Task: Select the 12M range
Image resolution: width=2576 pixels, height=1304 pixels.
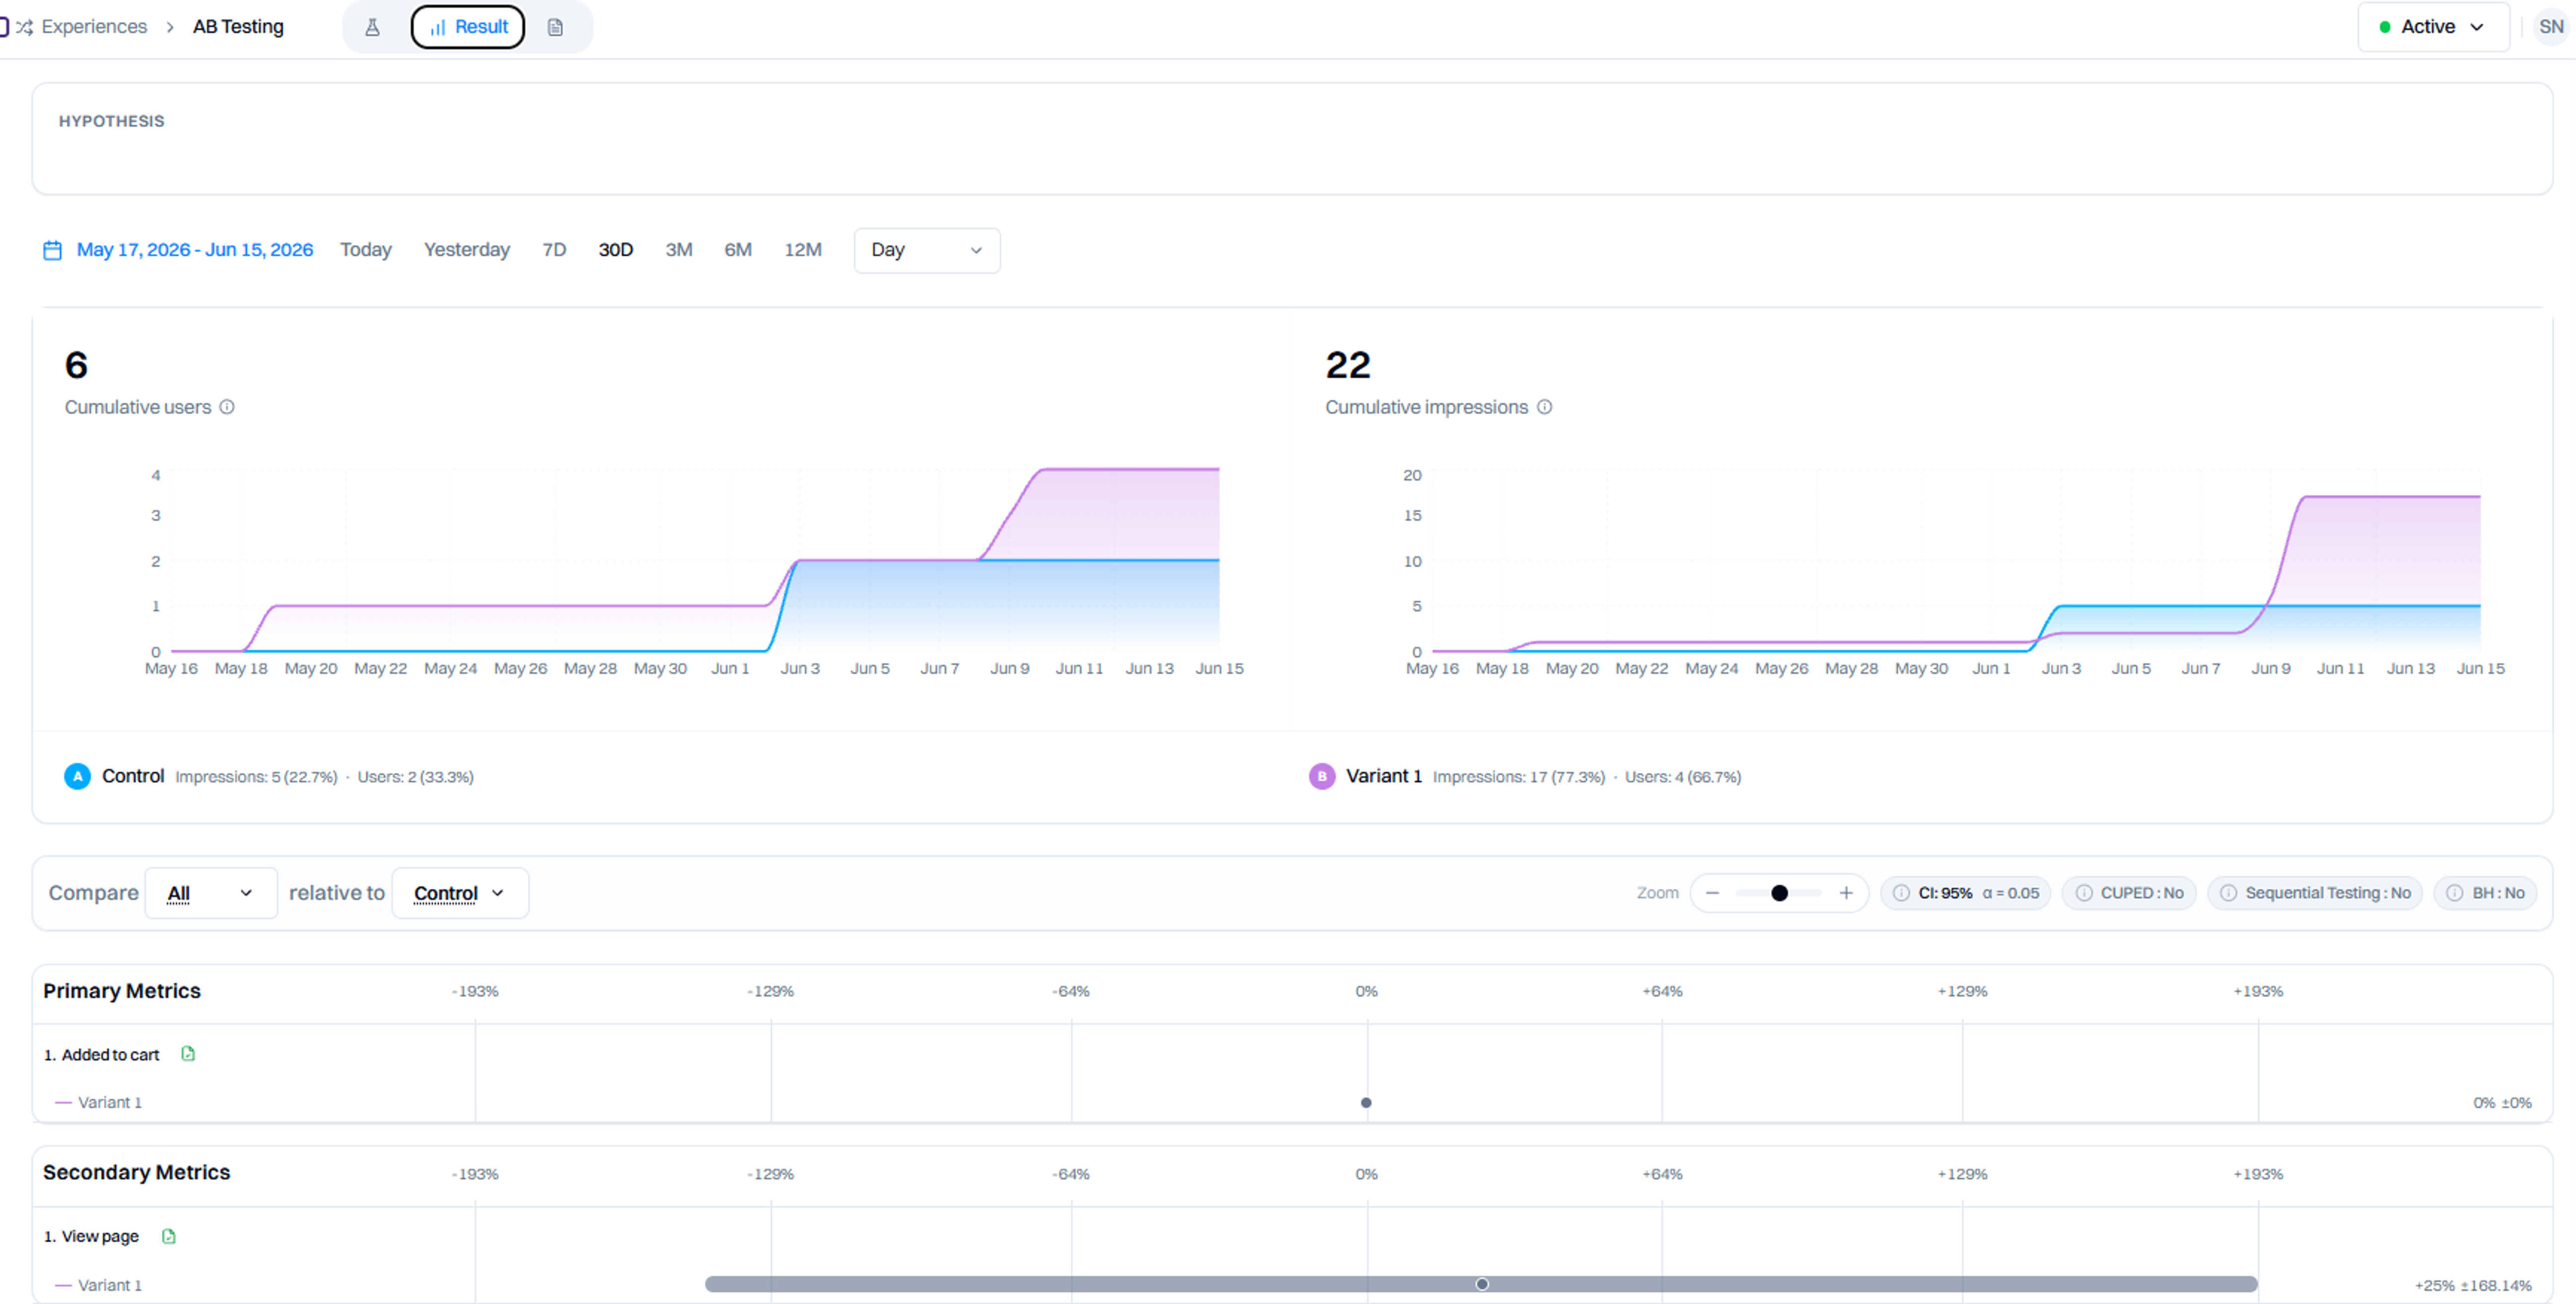Action: [x=803, y=250]
